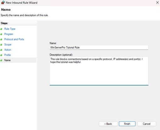
Task: Click the green bullet beside Program
Action: 1,34
